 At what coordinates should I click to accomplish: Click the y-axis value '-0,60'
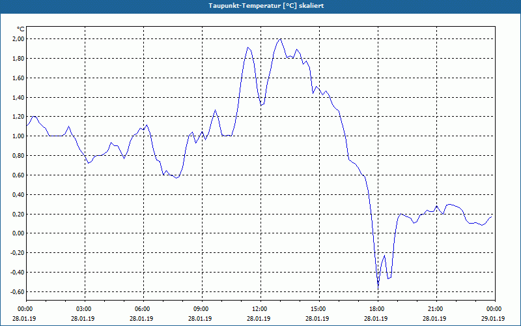pos(18,291)
